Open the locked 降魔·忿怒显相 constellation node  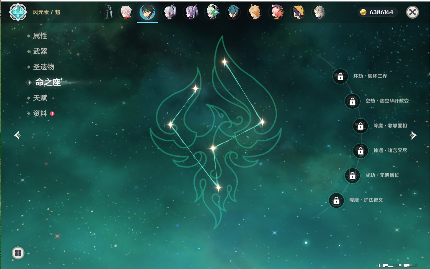point(360,126)
